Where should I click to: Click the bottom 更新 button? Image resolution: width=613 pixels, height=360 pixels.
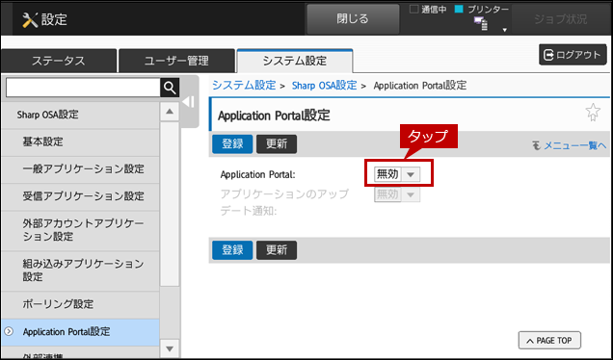tap(277, 250)
